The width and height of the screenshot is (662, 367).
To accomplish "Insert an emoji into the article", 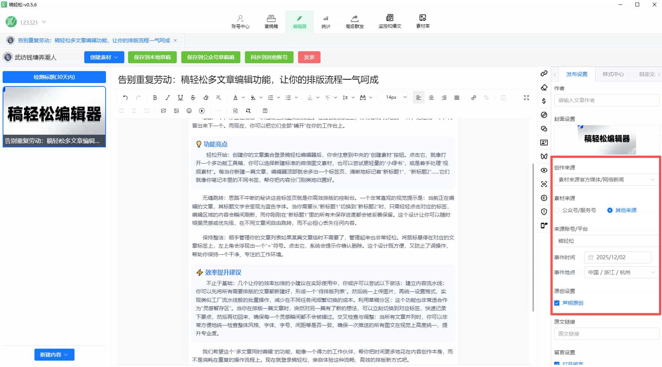I will tap(189, 111).
